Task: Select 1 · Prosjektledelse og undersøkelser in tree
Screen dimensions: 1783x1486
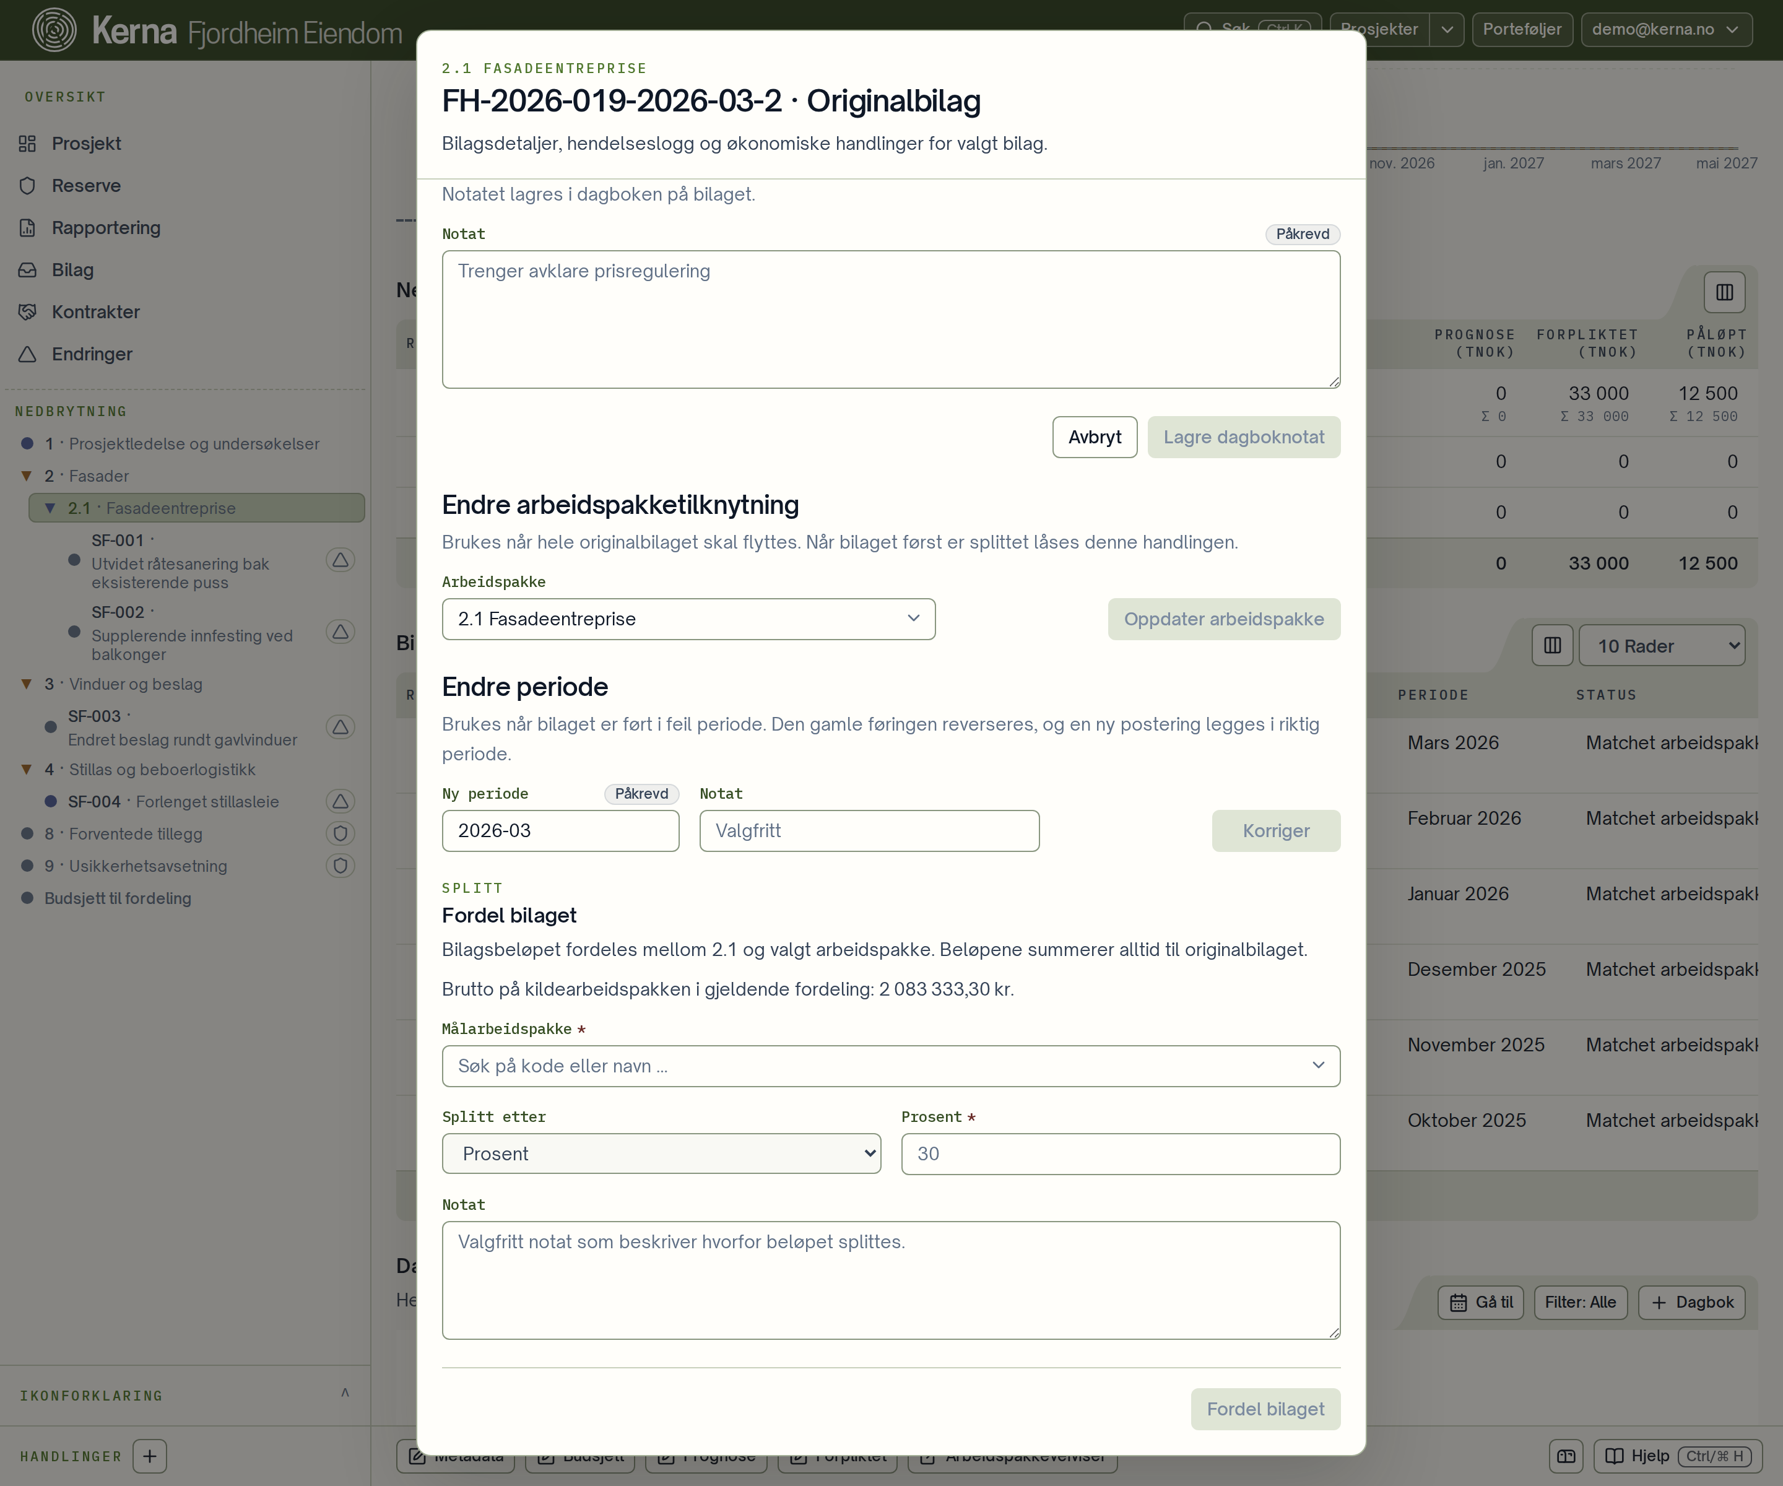Action: pyautogui.click(x=181, y=444)
